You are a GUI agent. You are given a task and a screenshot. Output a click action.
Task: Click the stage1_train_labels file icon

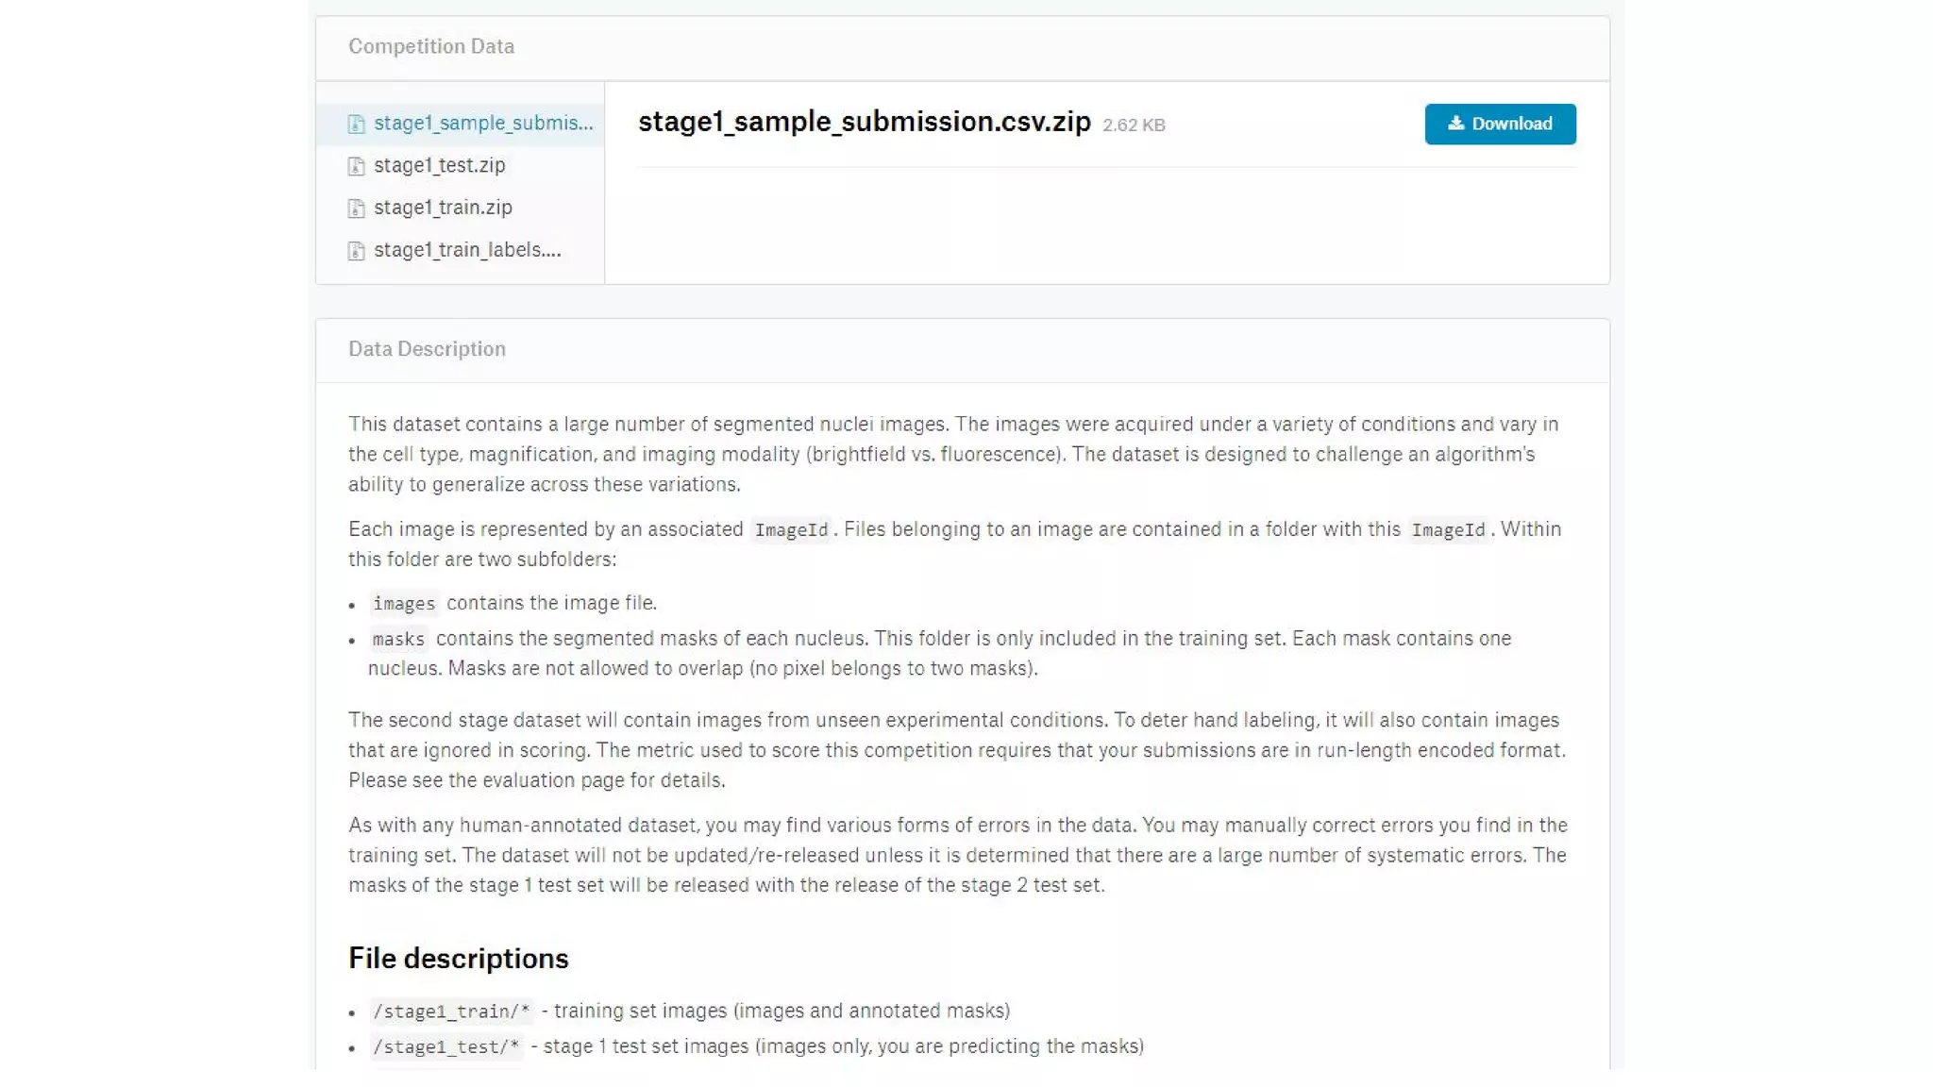point(356,250)
